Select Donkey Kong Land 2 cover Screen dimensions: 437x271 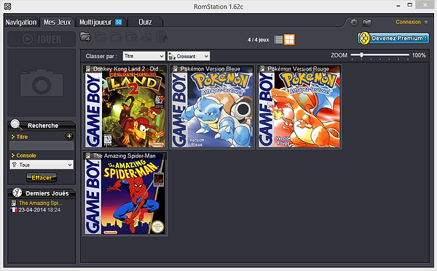pos(125,107)
